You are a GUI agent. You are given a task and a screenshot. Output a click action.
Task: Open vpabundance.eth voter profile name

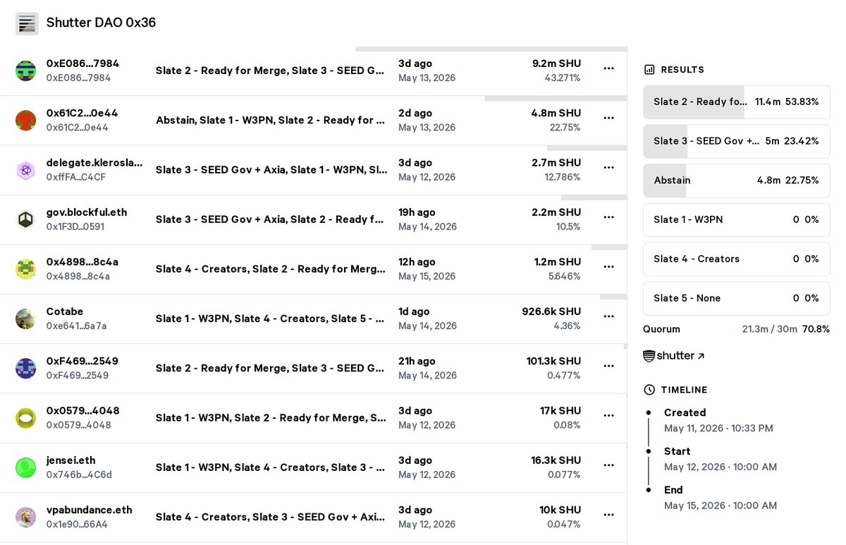(89, 510)
